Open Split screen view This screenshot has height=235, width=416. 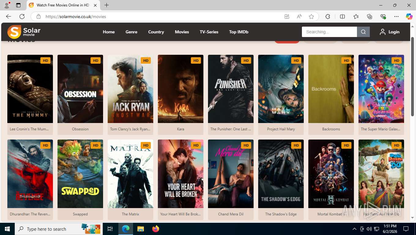point(342,17)
